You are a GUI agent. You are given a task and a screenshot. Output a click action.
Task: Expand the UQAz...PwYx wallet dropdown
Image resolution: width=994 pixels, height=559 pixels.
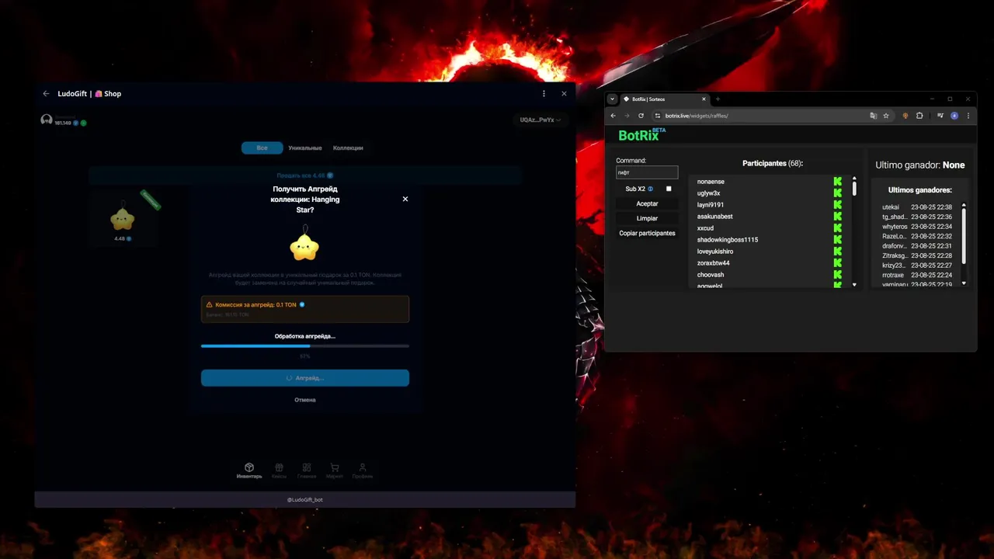[x=540, y=120]
